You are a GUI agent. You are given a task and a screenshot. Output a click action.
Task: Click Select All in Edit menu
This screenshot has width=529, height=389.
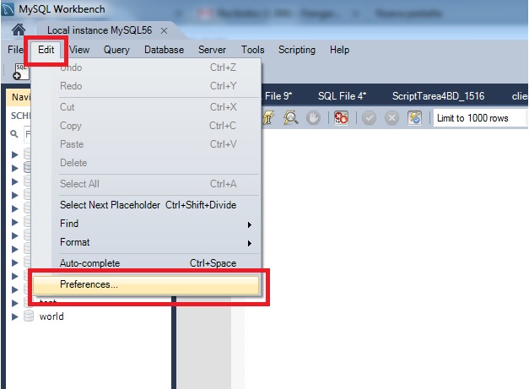(146, 184)
